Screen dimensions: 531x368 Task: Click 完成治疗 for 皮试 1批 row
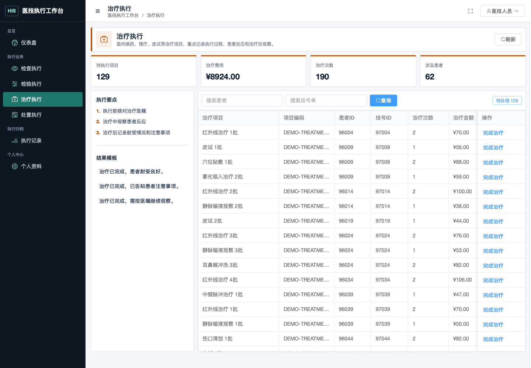click(493, 148)
